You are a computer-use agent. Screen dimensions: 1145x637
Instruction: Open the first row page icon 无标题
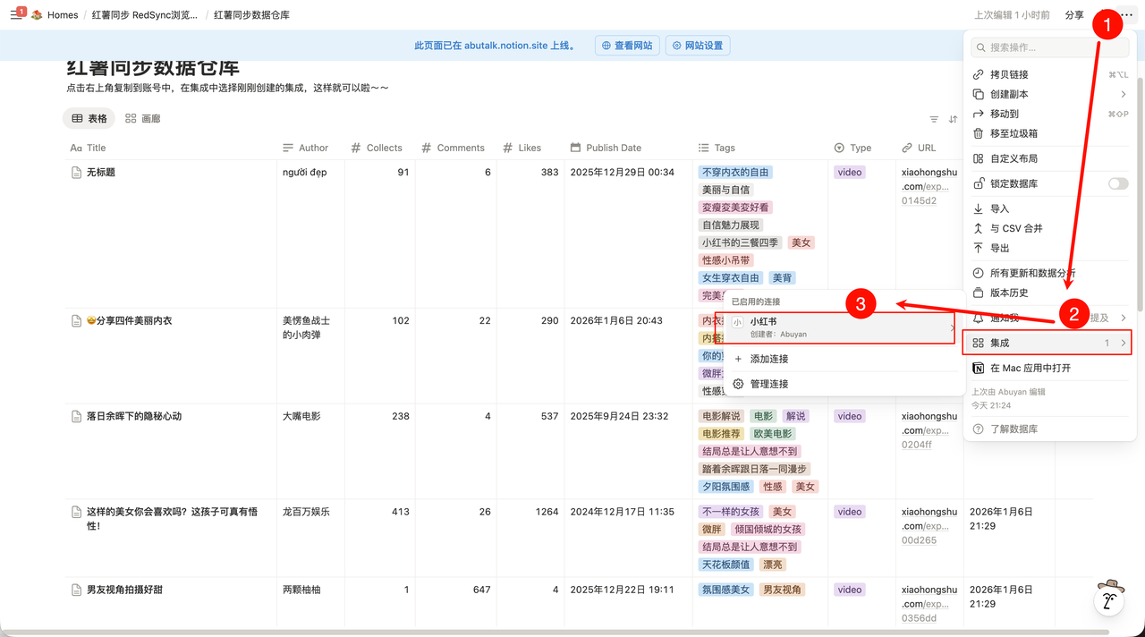tap(77, 172)
